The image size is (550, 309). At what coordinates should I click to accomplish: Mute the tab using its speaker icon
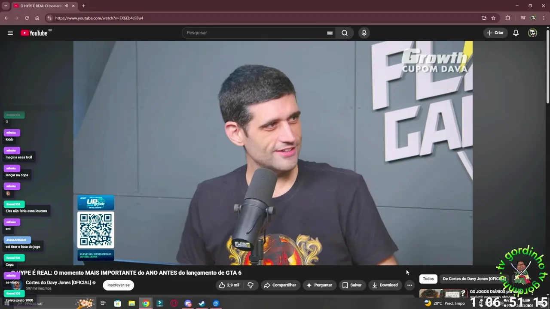(x=66, y=6)
